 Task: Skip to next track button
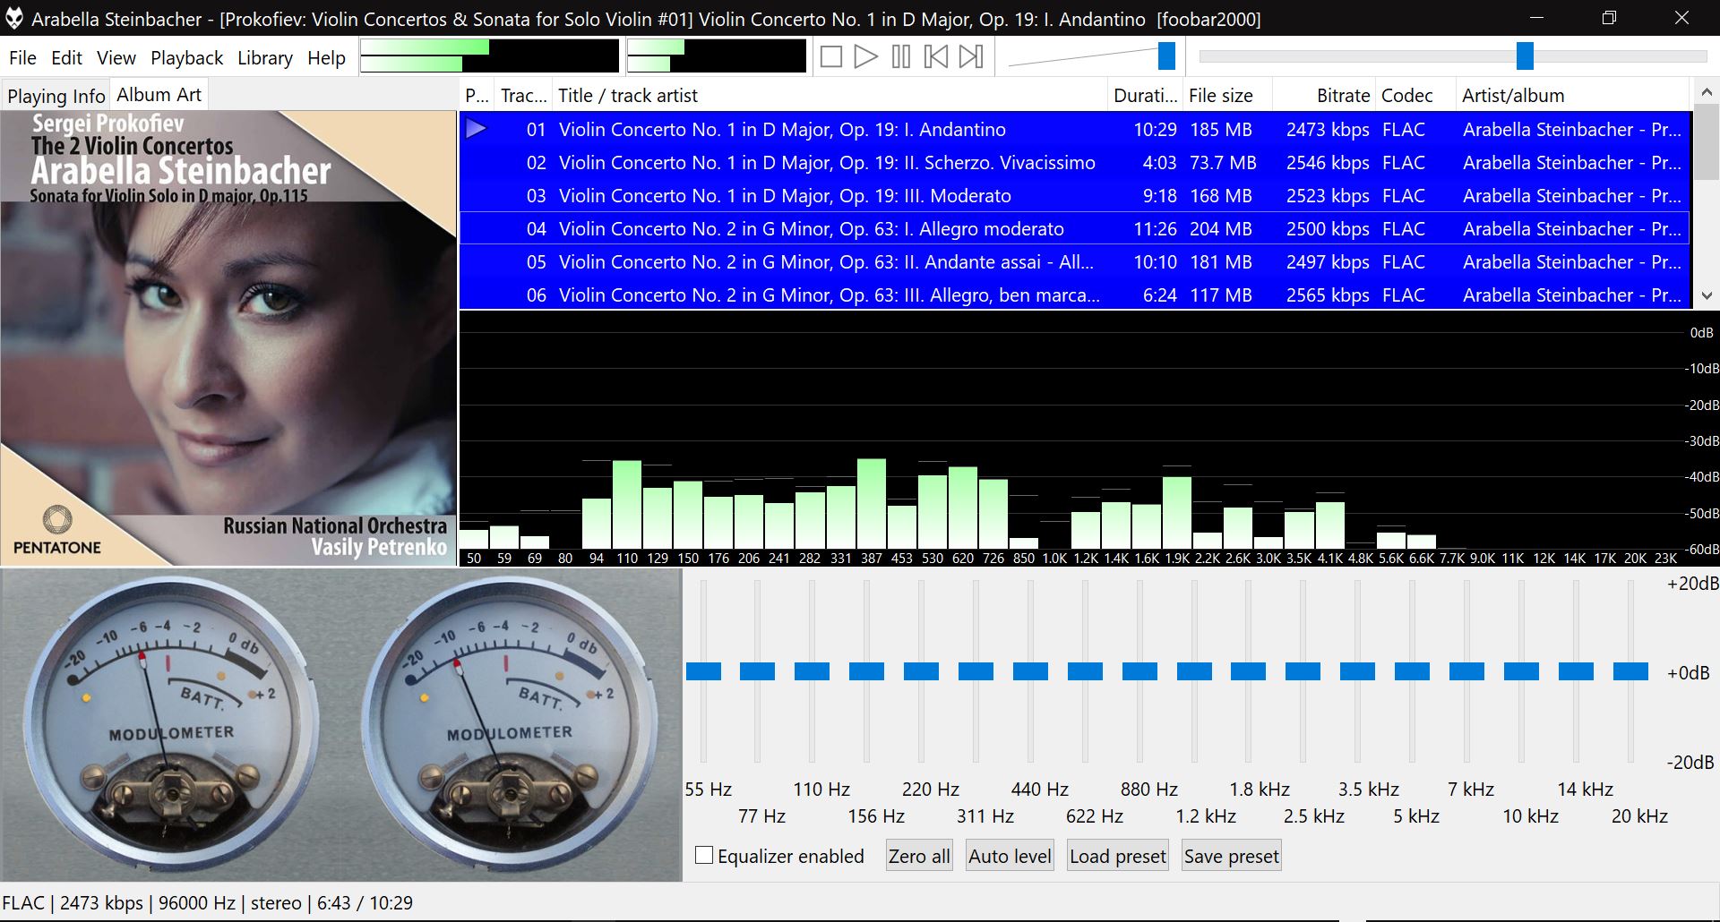[x=971, y=57]
